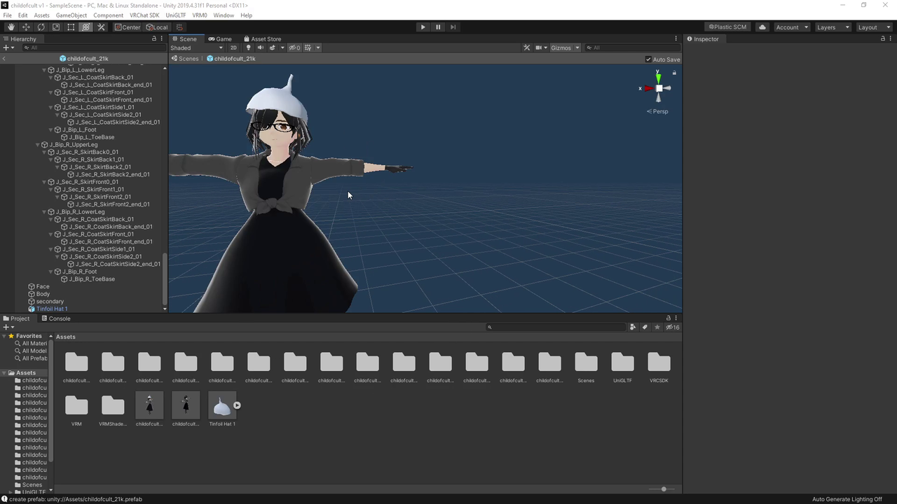This screenshot has height=504, width=897.
Task: Search assets by label tag icon
Action: coord(645,327)
